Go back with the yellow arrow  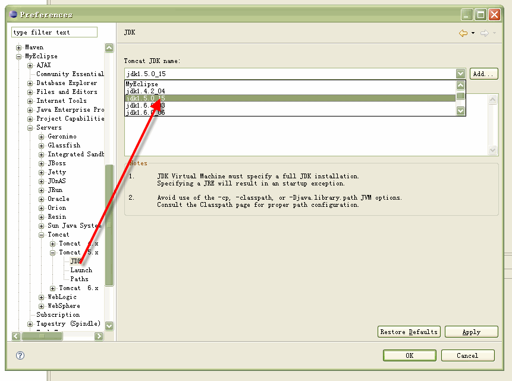coord(463,33)
